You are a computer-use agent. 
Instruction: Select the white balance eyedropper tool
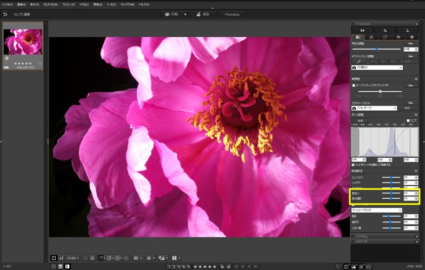pyautogui.click(x=359, y=62)
